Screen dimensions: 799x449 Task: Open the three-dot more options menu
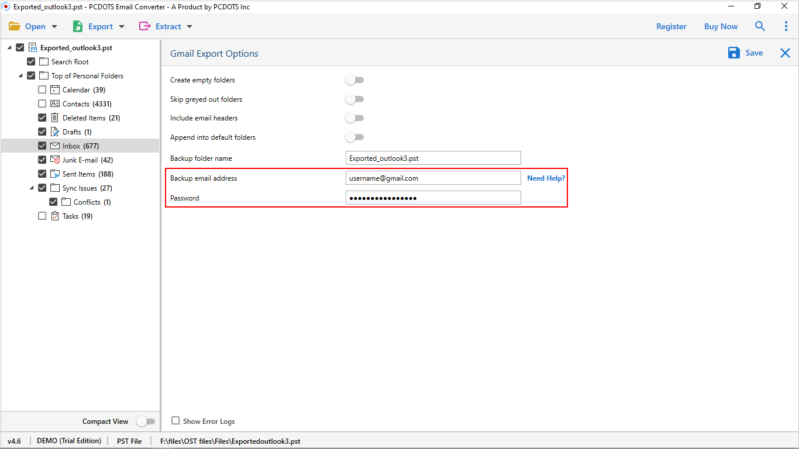pos(786,26)
